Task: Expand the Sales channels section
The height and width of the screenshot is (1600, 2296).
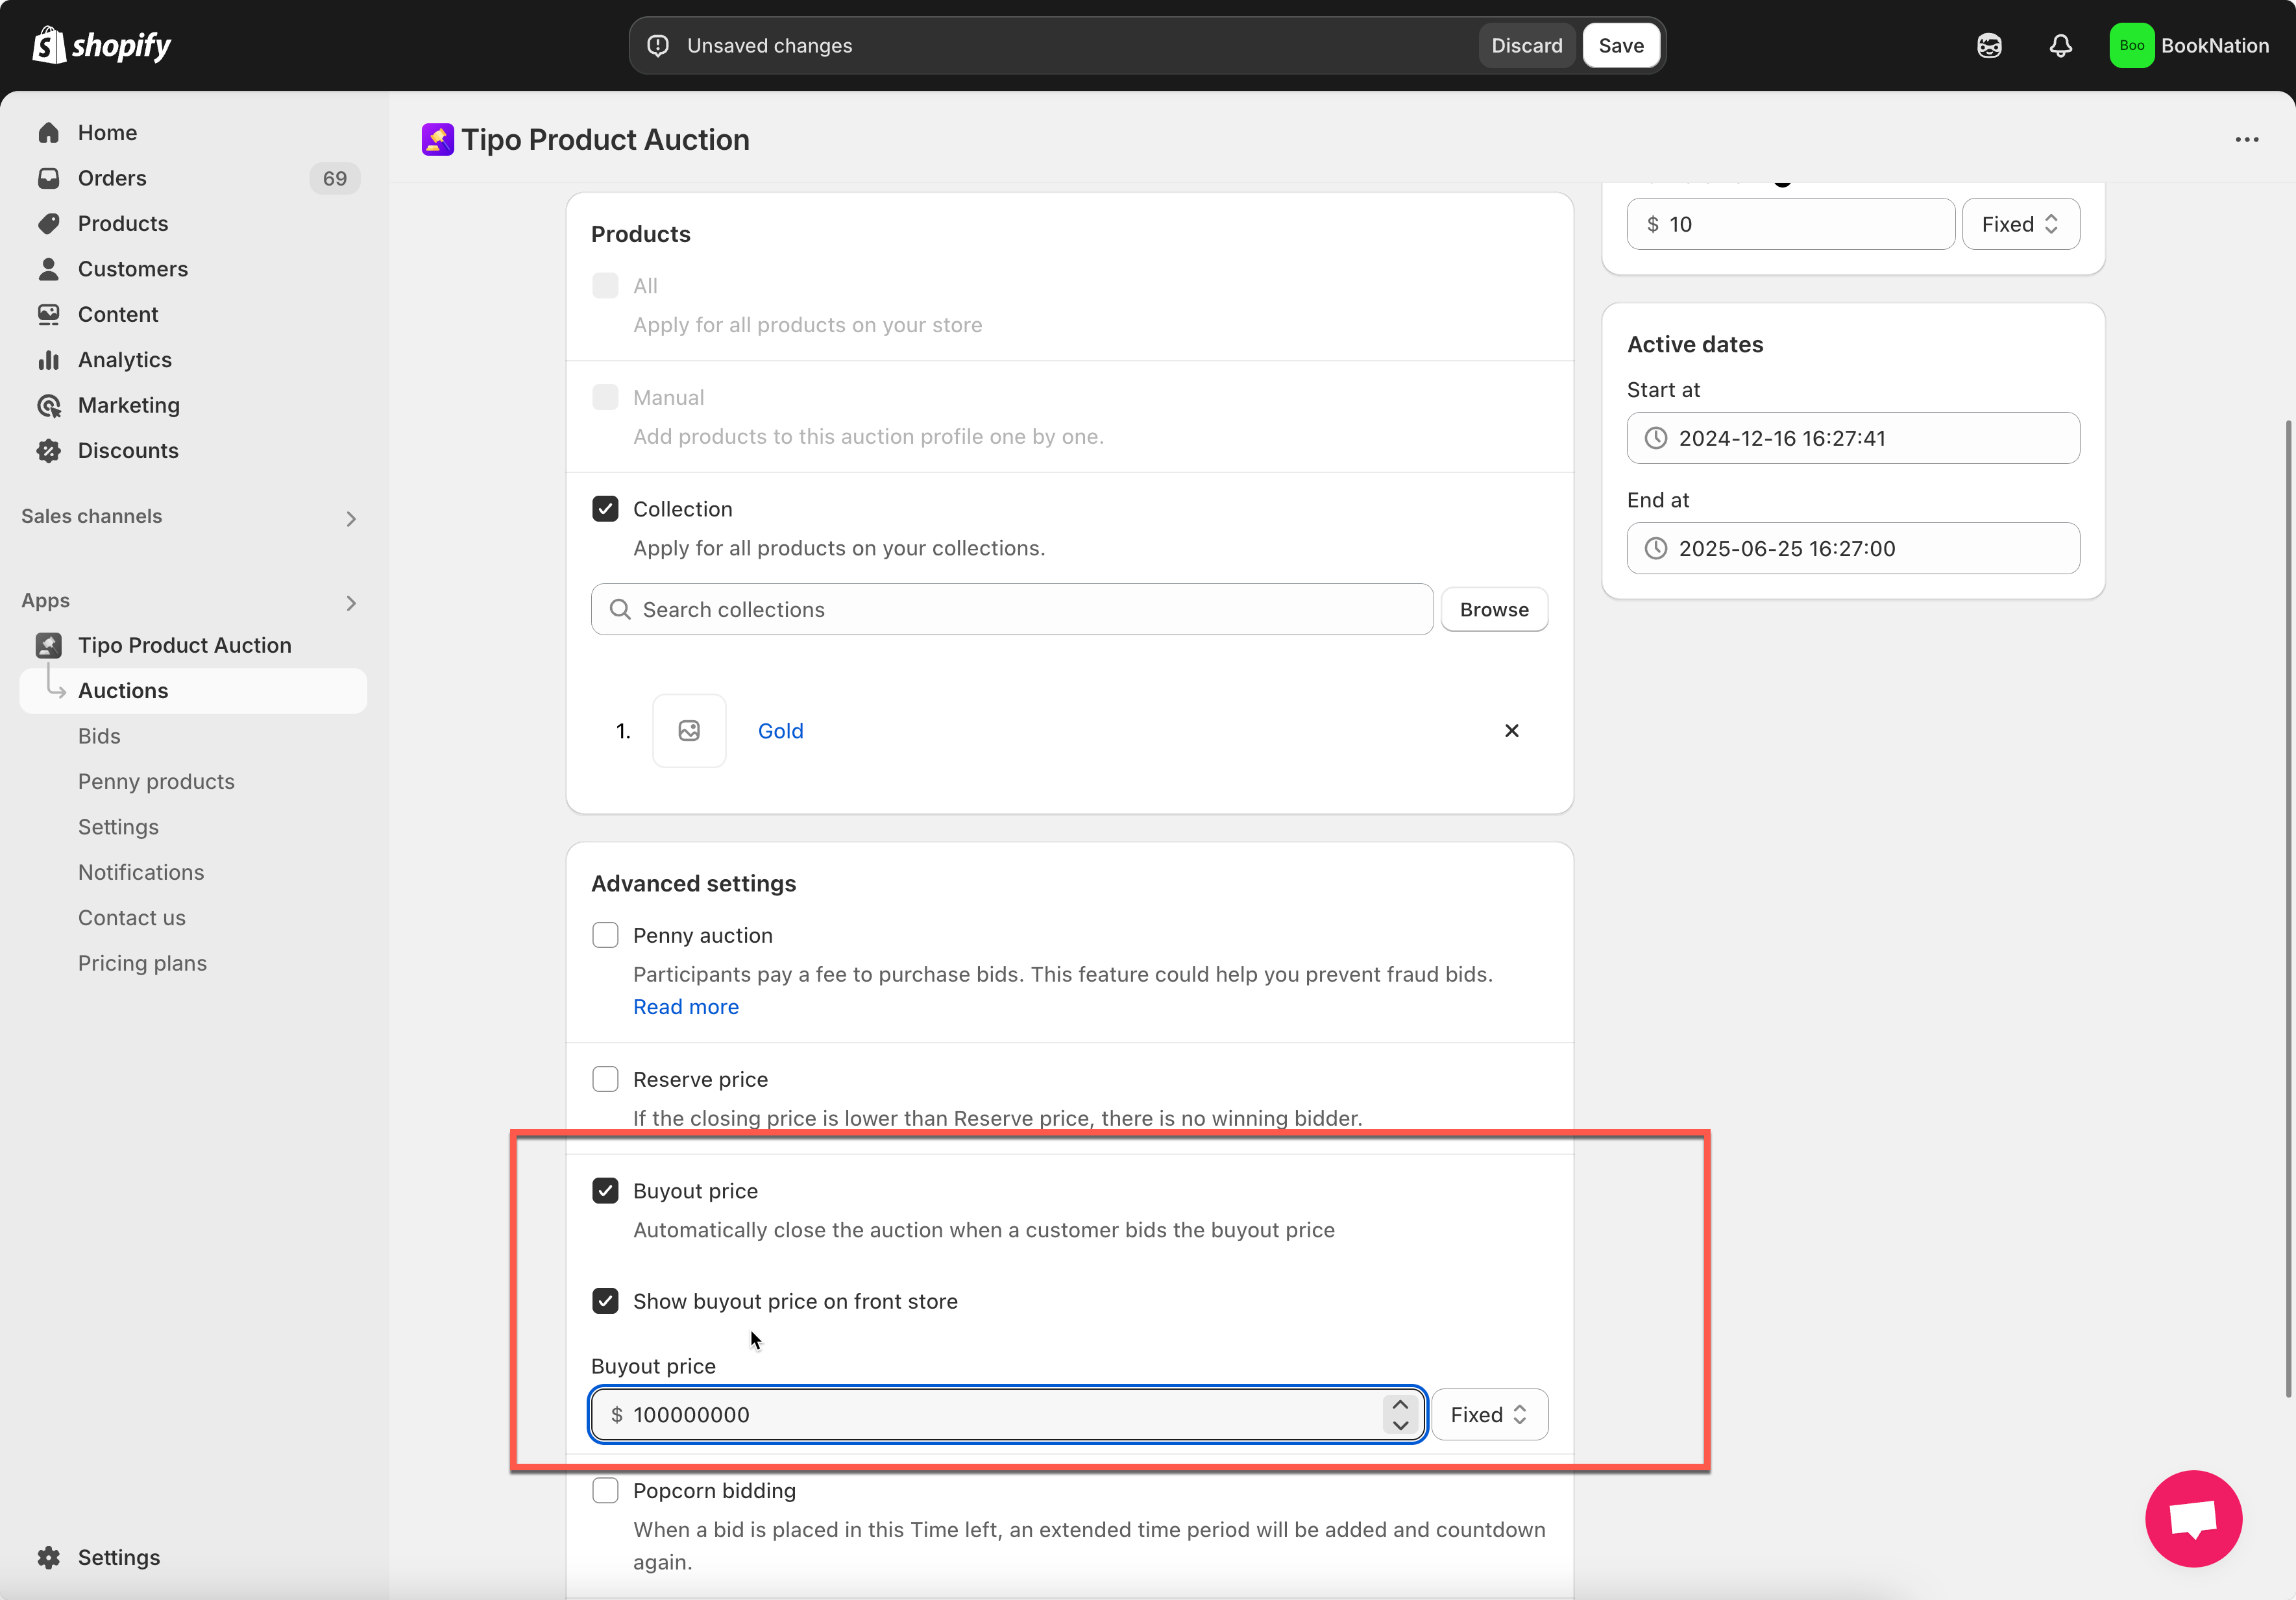Action: pyautogui.click(x=350, y=518)
